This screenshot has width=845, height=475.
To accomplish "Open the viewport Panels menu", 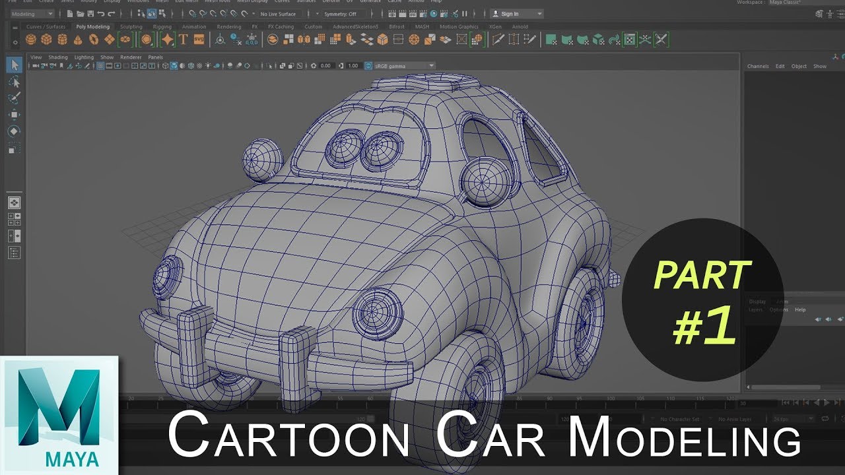I will pos(155,57).
